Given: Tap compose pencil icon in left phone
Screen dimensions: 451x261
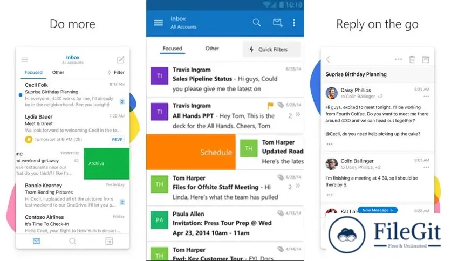Looking at the screenshot, I should [x=120, y=59].
